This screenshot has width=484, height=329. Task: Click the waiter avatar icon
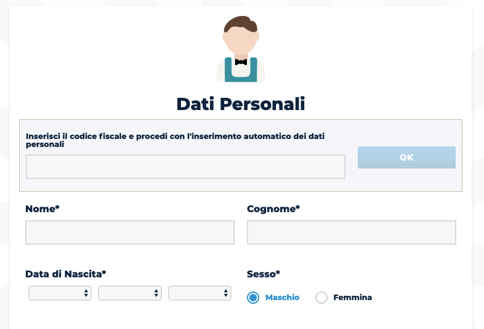241,49
